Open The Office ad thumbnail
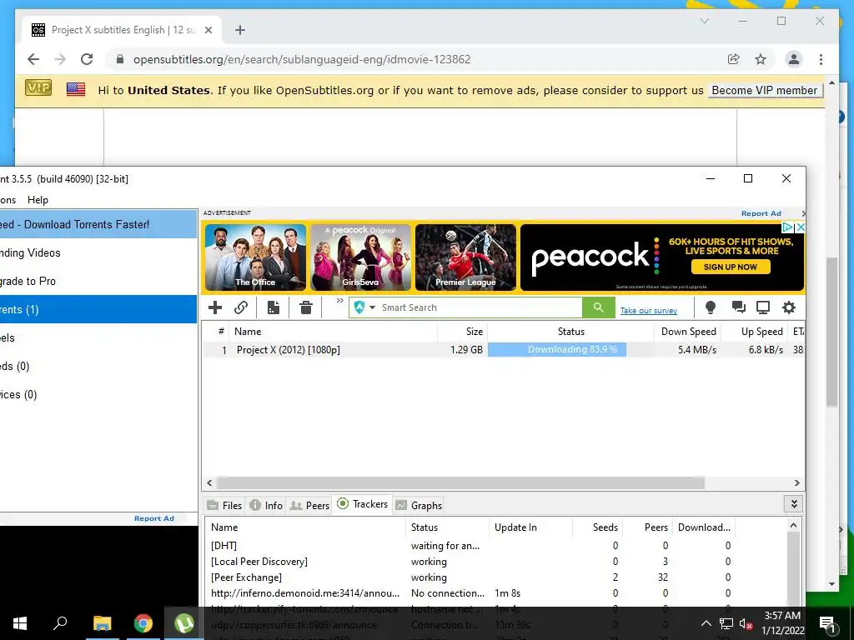854x640 pixels. [x=255, y=257]
